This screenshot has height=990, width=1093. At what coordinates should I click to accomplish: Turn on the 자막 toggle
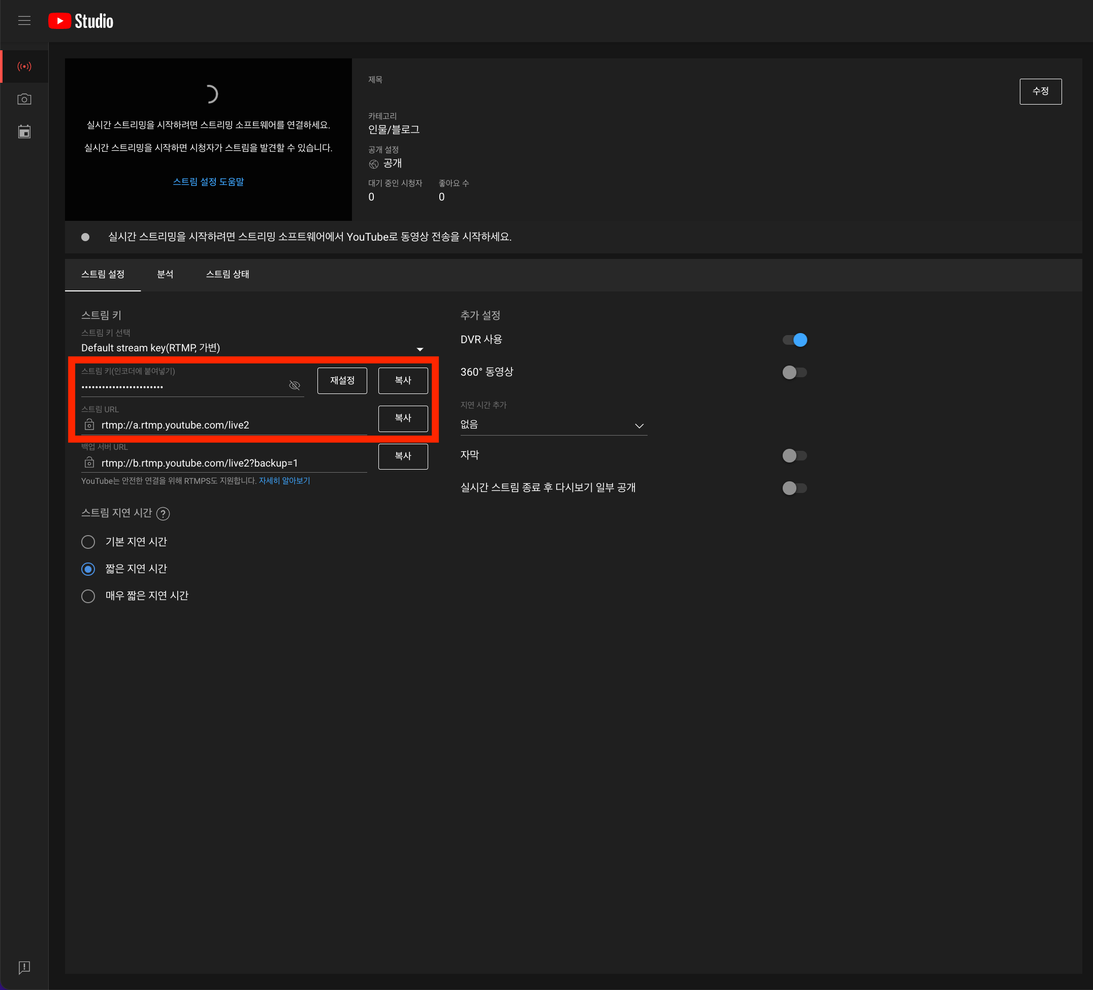795,456
